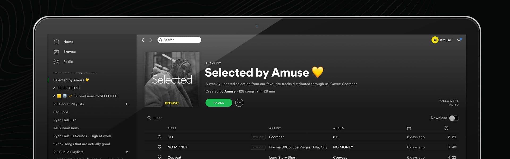Collapse the RC Public Playlists folder
This screenshot has height=159, width=510.
click(127, 152)
